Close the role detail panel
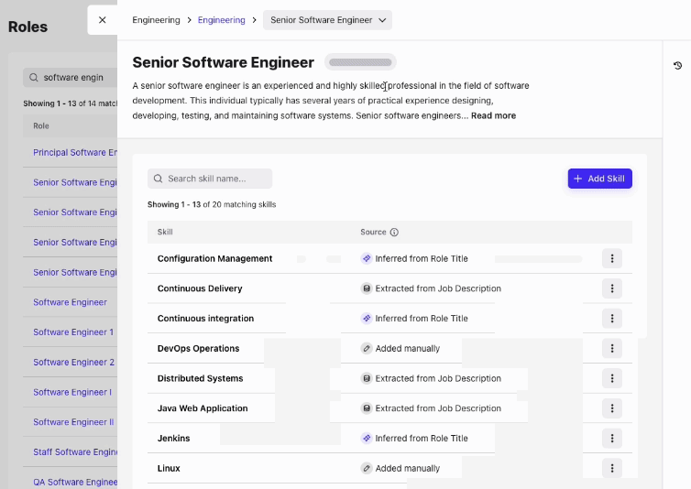 coord(103,20)
